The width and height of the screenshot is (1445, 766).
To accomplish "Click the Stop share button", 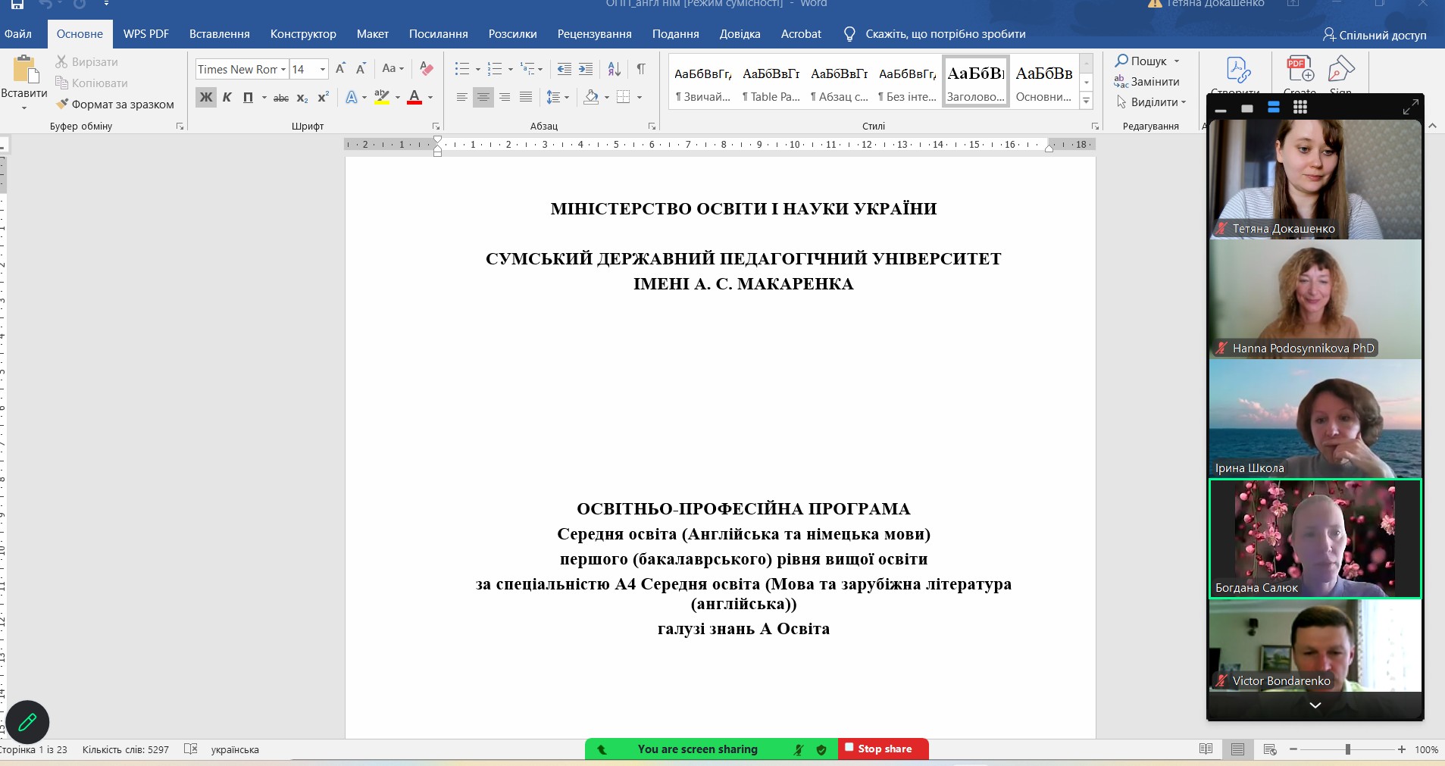I will pyautogui.click(x=883, y=749).
